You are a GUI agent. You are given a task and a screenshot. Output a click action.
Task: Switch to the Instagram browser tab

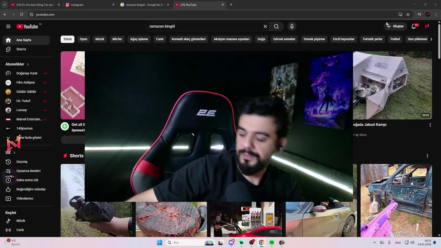coord(90,5)
